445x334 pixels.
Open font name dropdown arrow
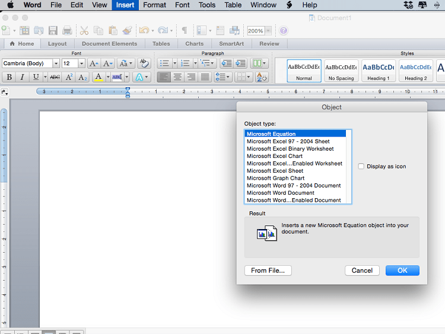tap(56, 63)
